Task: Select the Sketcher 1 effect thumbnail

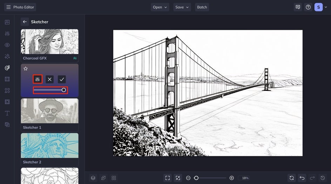Action: (49, 111)
